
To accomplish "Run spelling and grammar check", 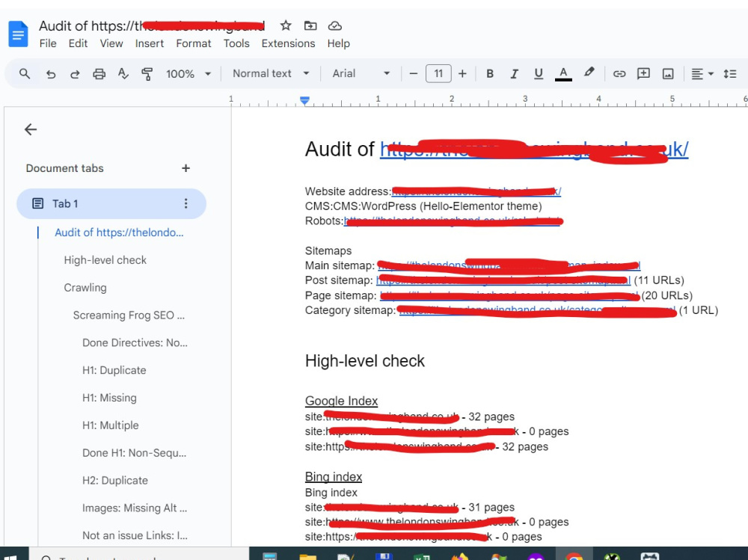I will click(123, 74).
